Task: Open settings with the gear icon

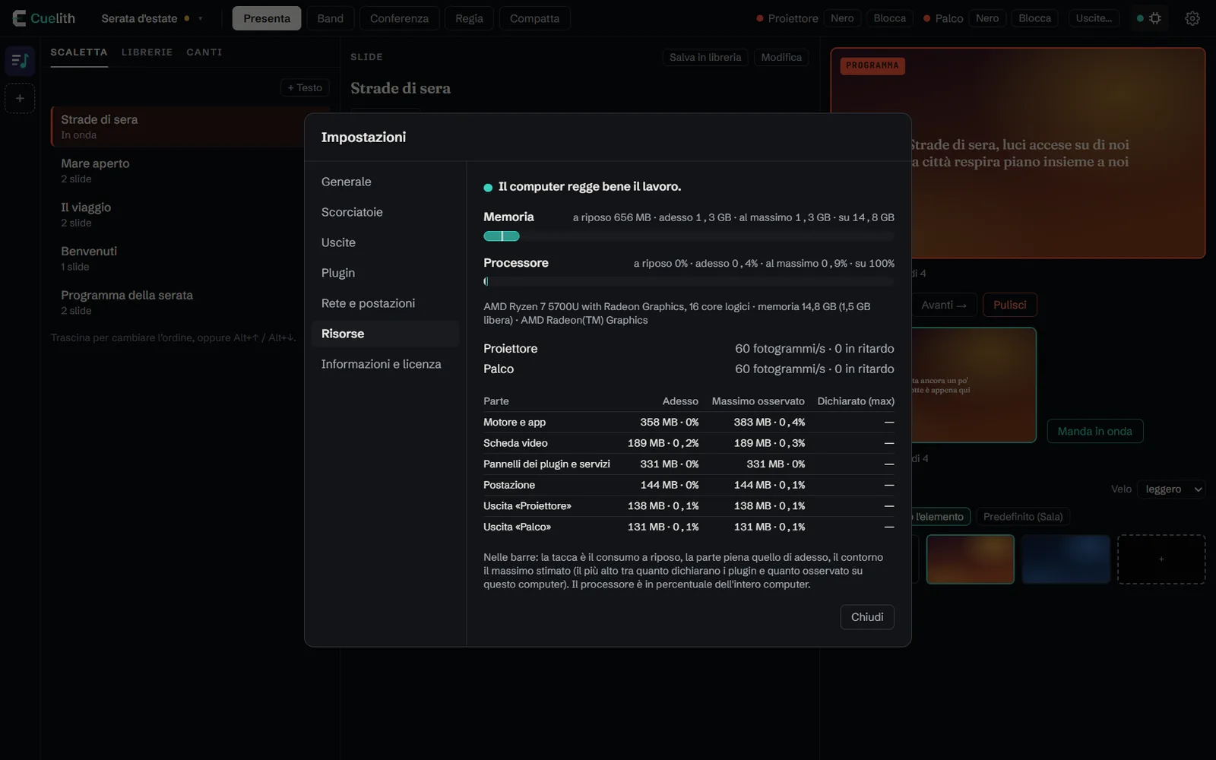Action: coord(1192,18)
